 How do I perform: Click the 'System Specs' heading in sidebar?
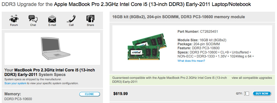pyautogui.click(x=52, y=75)
